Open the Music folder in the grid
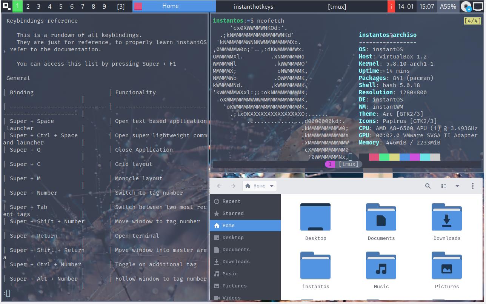This screenshot has width=486, height=304. [381, 266]
